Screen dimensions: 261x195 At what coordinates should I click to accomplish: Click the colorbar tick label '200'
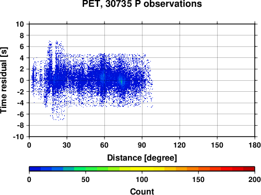[x=255, y=179]
